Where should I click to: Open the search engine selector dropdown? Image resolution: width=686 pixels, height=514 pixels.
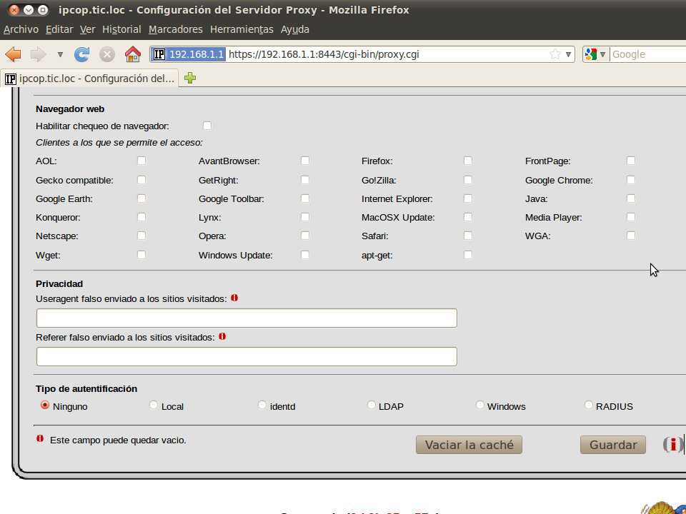click(x=602, y=54)
